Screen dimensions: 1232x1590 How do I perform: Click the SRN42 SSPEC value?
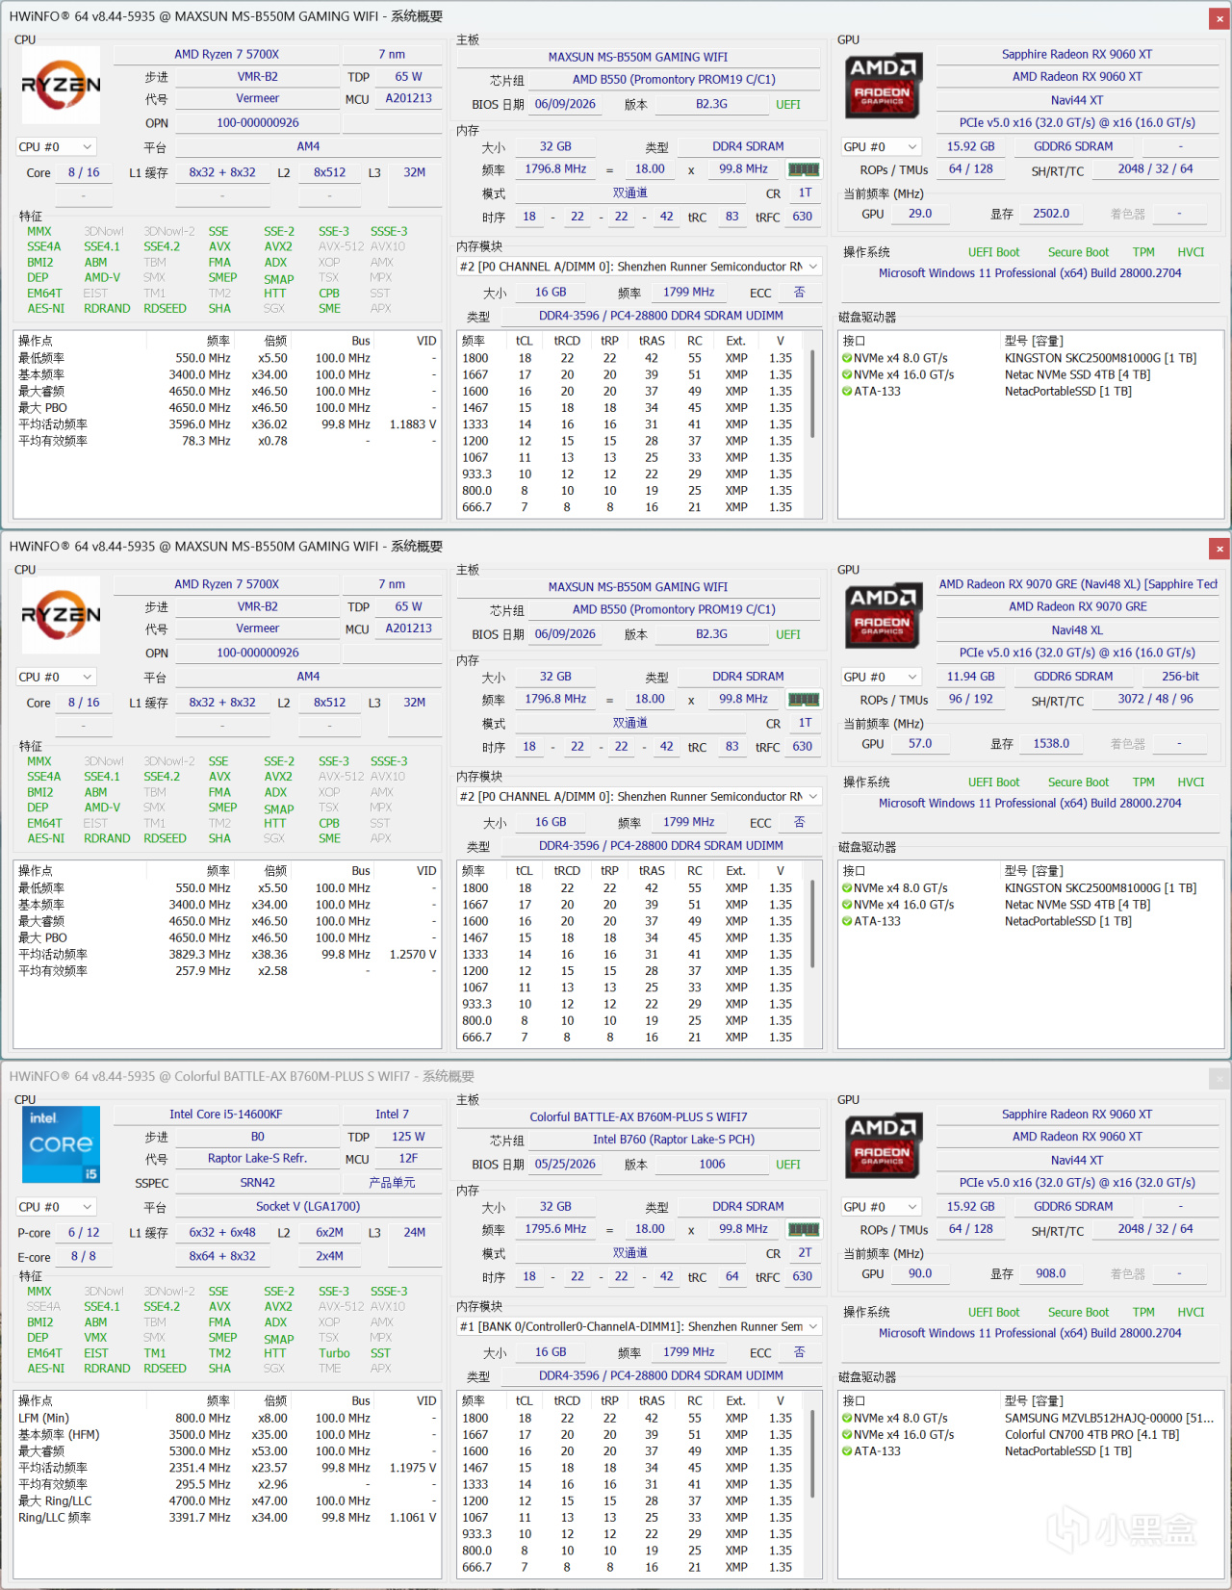(257, 1183)
